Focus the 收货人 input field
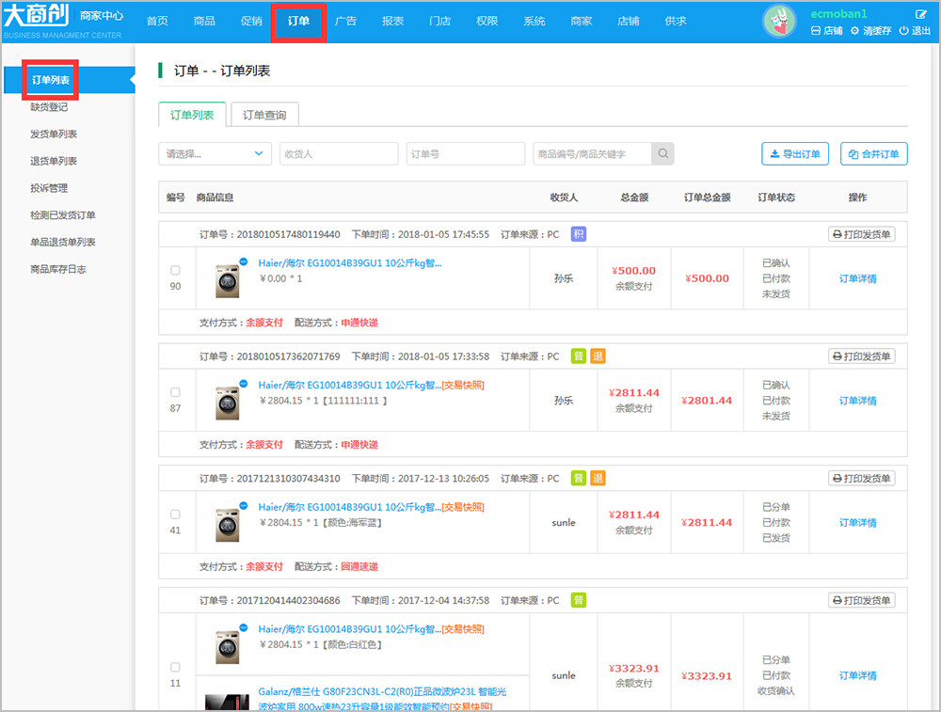 click(x=339, y=153)
